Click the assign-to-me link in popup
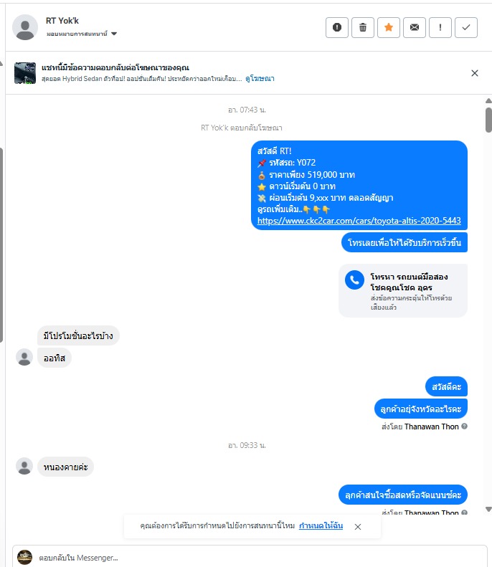This screenshot has width=492, height=567. point(321,525)
